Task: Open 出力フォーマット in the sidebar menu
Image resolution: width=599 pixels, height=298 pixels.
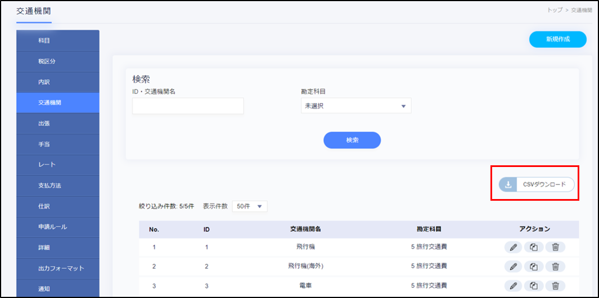Action: click(x=58, y=268)
